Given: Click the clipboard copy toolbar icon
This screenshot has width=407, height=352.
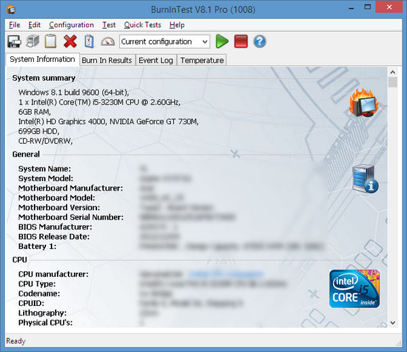Looking at the screenshot, I should point(50,41).
